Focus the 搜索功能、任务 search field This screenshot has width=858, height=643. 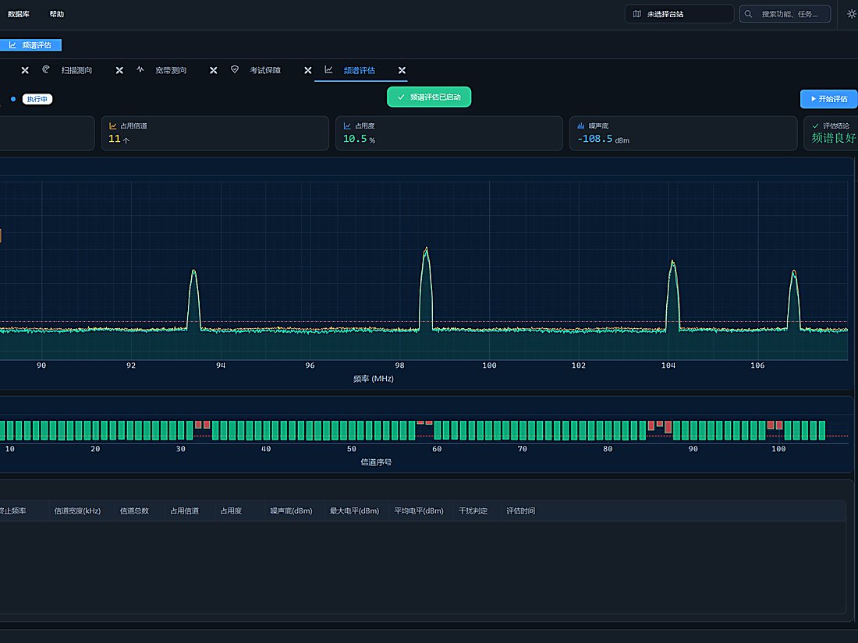tap(785, 14)
